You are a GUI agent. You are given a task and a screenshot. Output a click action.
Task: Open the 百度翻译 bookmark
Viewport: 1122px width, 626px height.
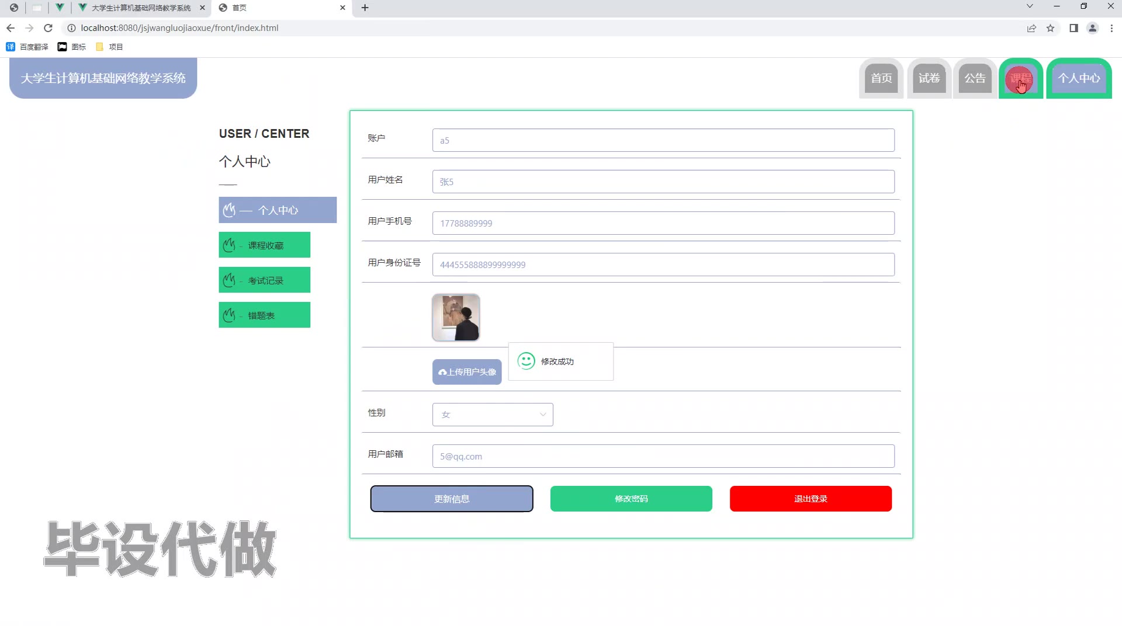[27, 47]
